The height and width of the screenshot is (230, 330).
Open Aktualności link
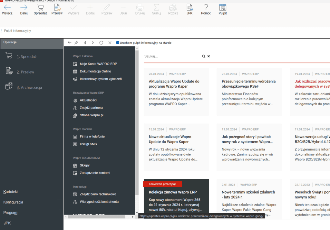[88, 100]
